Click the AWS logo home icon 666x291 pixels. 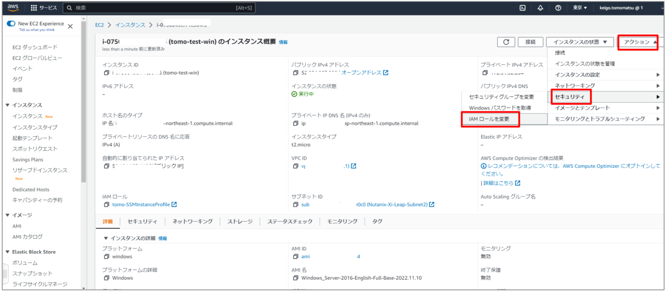click(x=12, y=8)
